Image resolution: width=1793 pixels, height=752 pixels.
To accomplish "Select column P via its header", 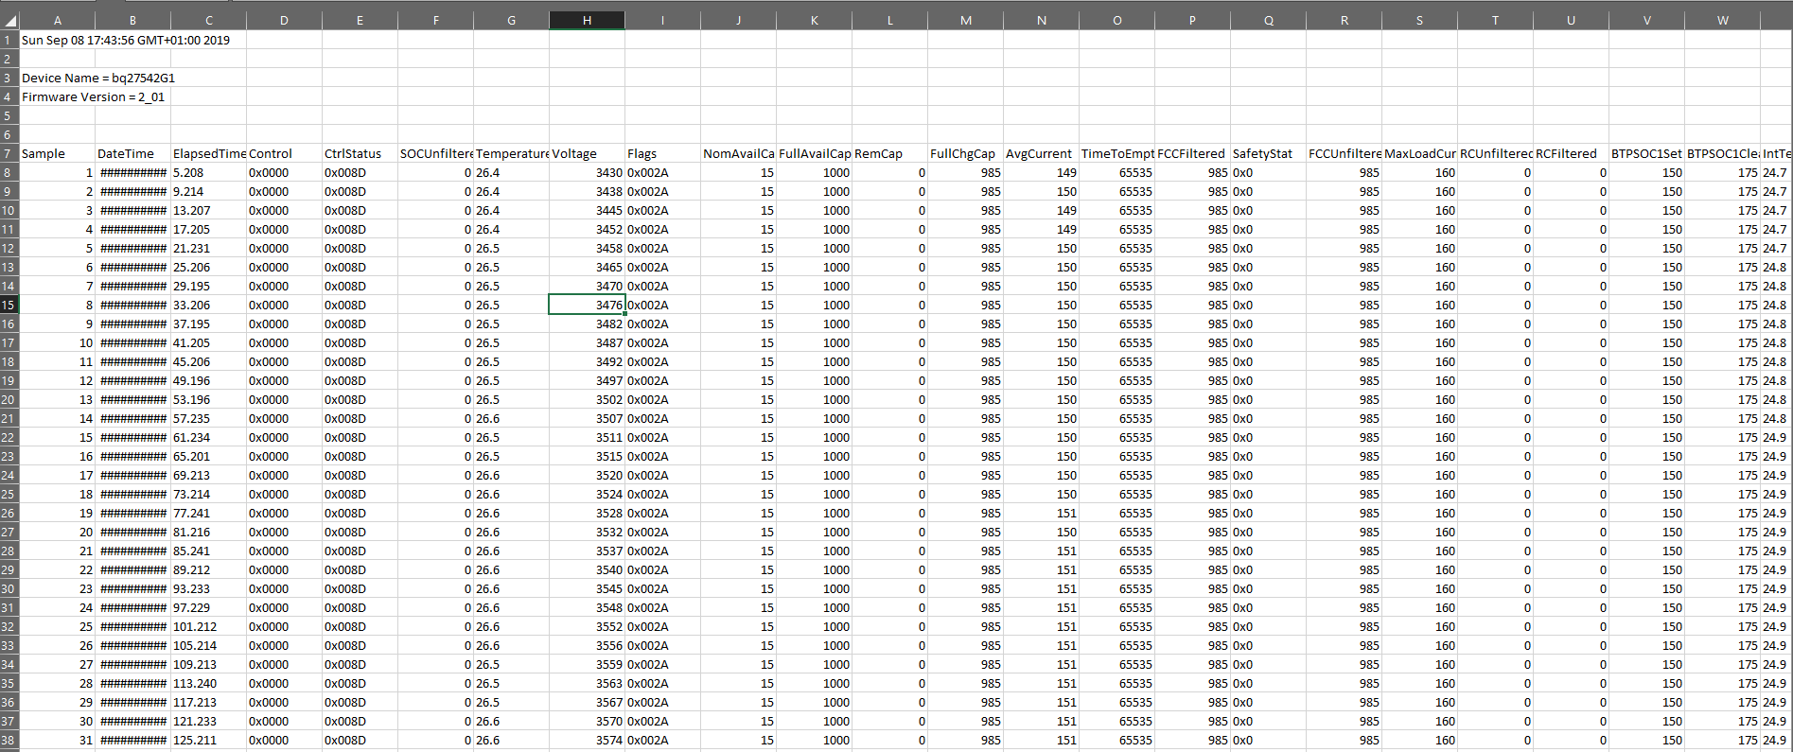I will click(x=1192, y=20).
